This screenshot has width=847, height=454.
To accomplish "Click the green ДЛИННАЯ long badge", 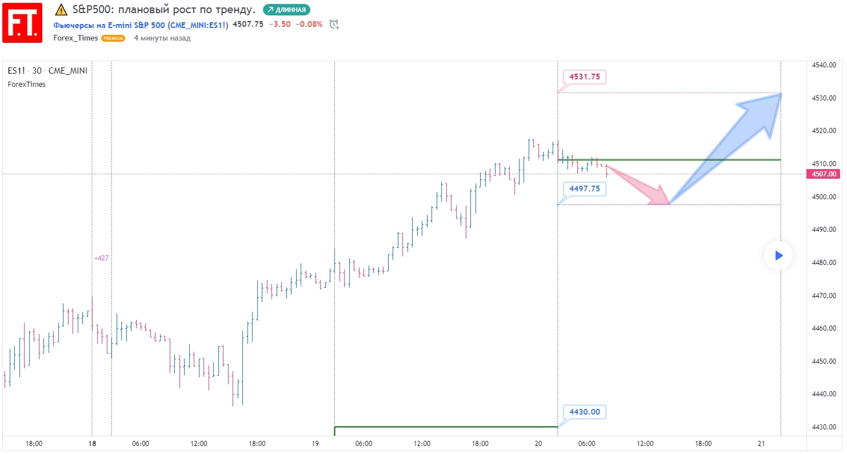I will point(286,10).
